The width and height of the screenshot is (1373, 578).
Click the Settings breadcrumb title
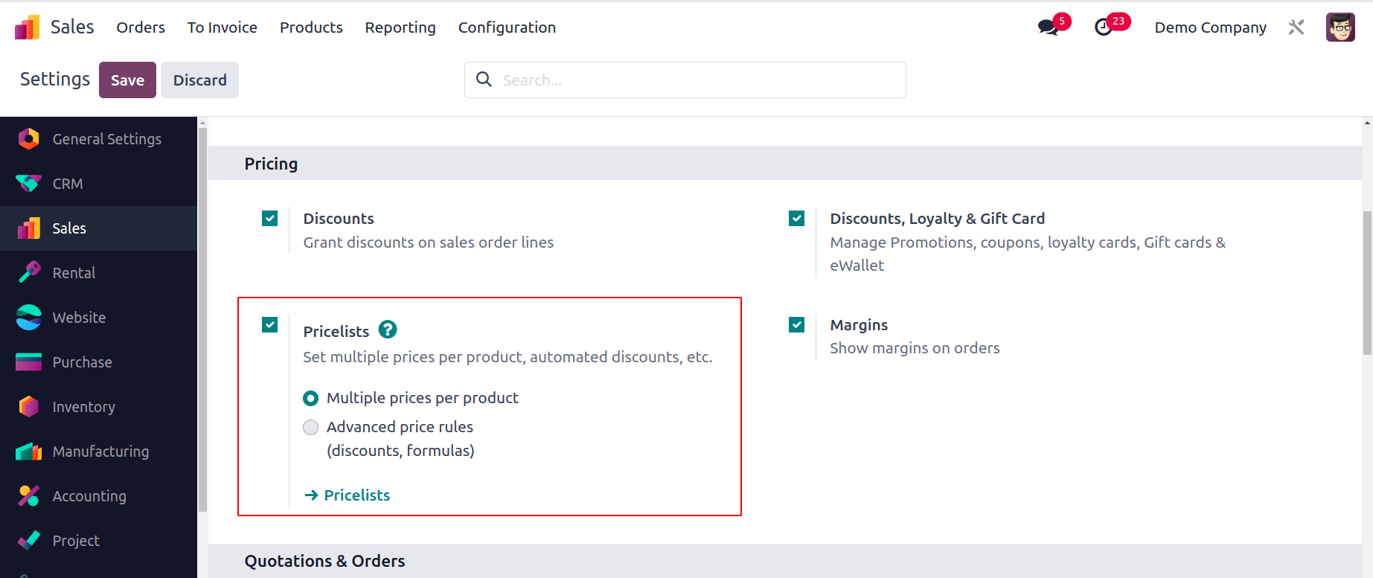tap(55, 79)
